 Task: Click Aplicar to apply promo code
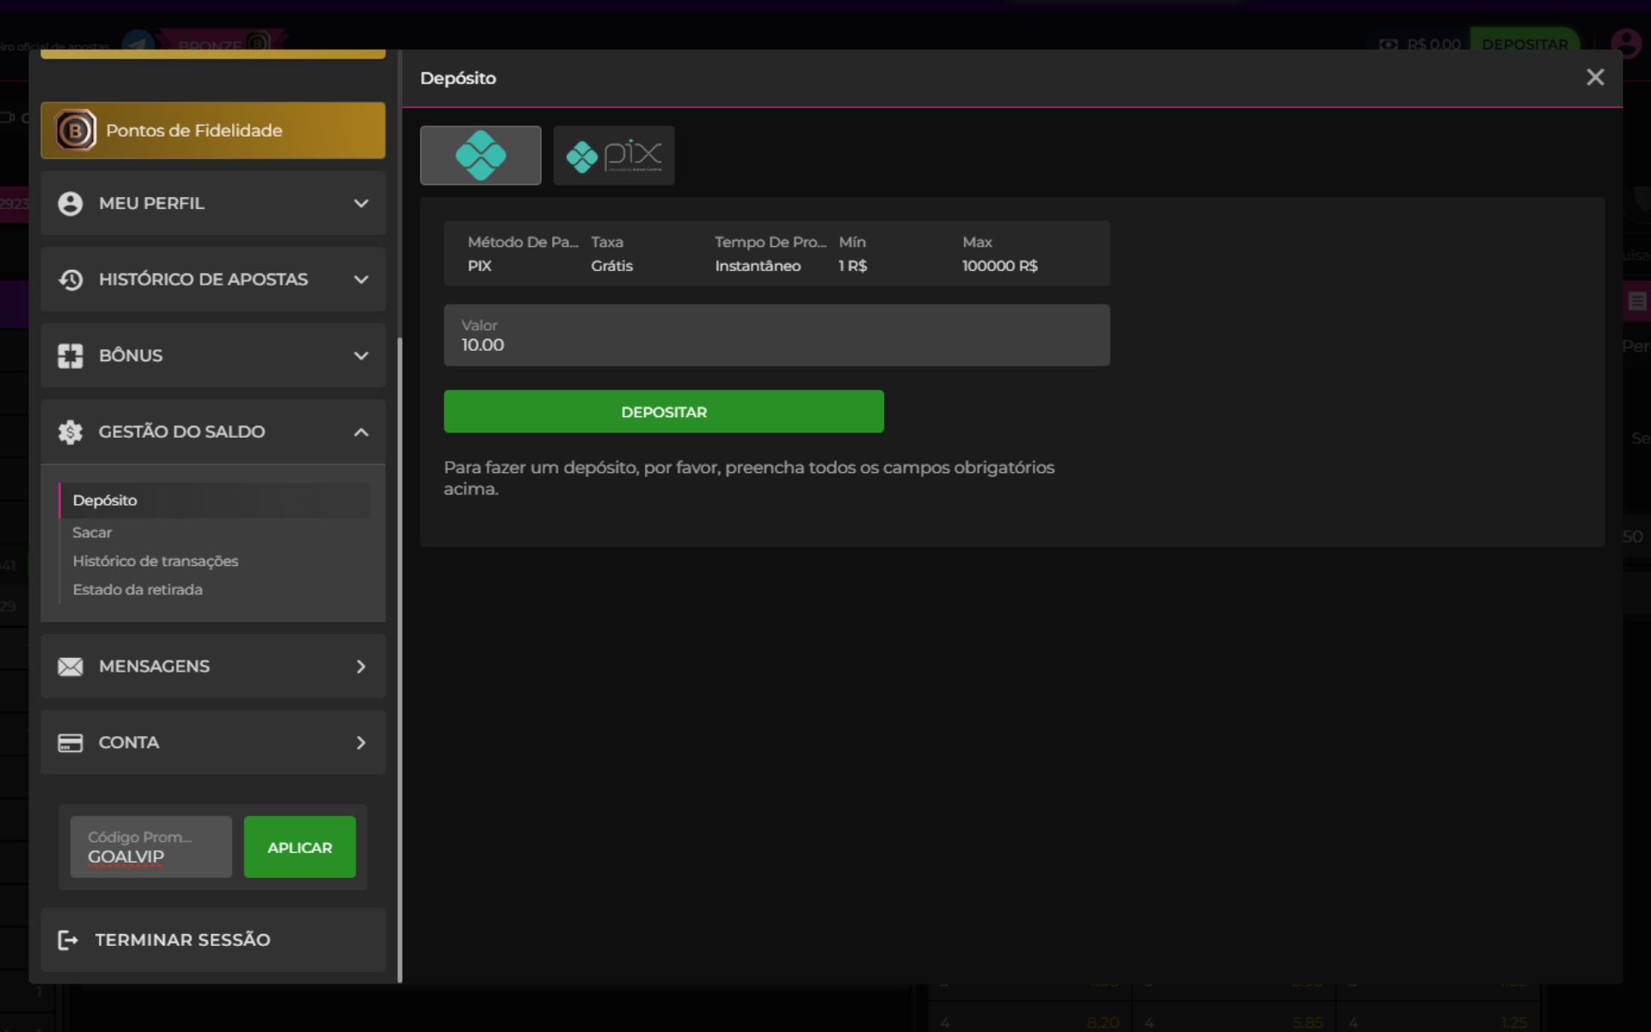299,847
